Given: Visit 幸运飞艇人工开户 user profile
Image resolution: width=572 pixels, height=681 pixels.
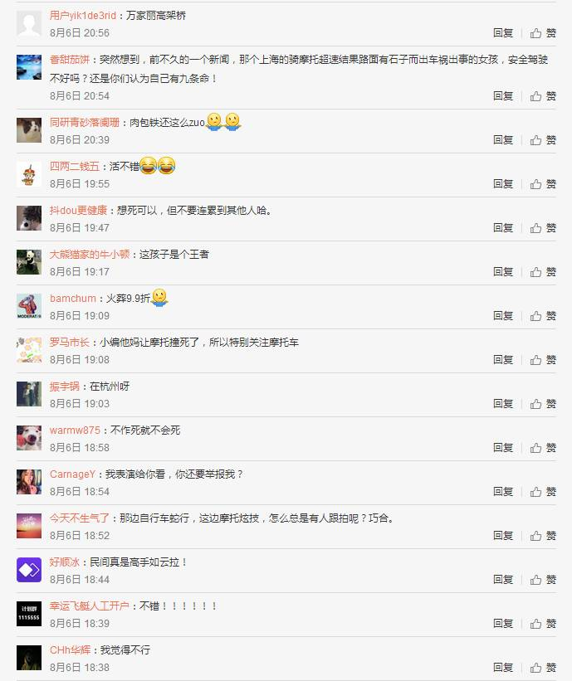Looking at the screenshot, I should [x=90, y=606].
